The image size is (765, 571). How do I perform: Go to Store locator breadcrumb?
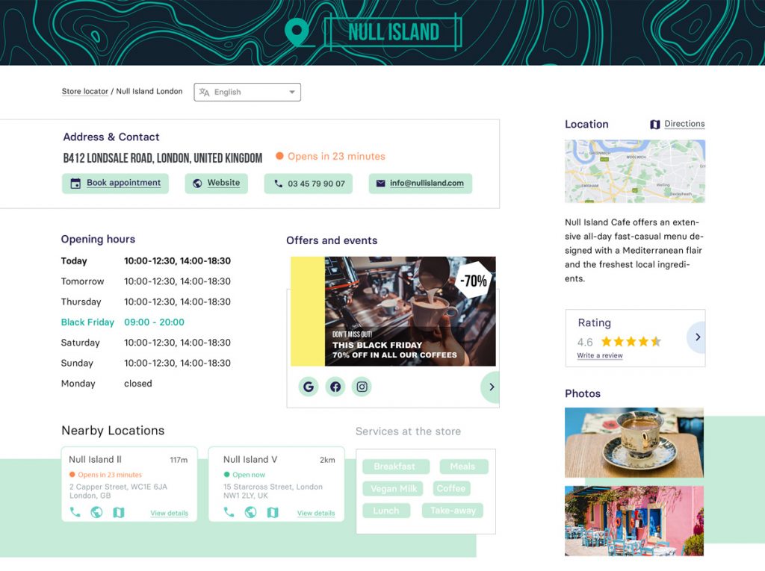coord(84,92)
